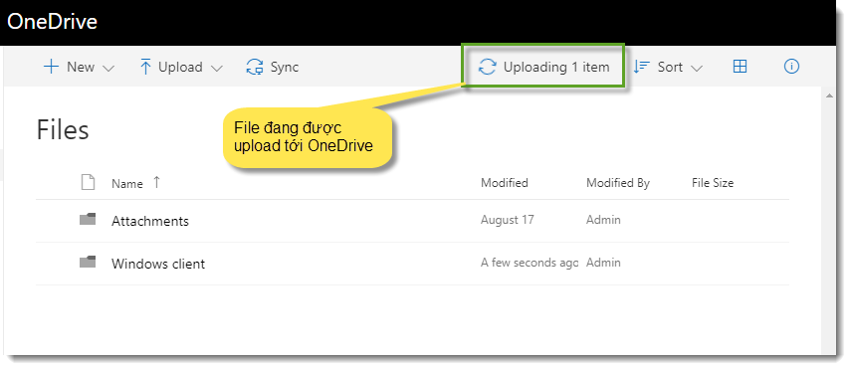Viewport: 851px width, 370px height.
Task: Click the ascending arrow next to Name
Action: coord(156,182)
